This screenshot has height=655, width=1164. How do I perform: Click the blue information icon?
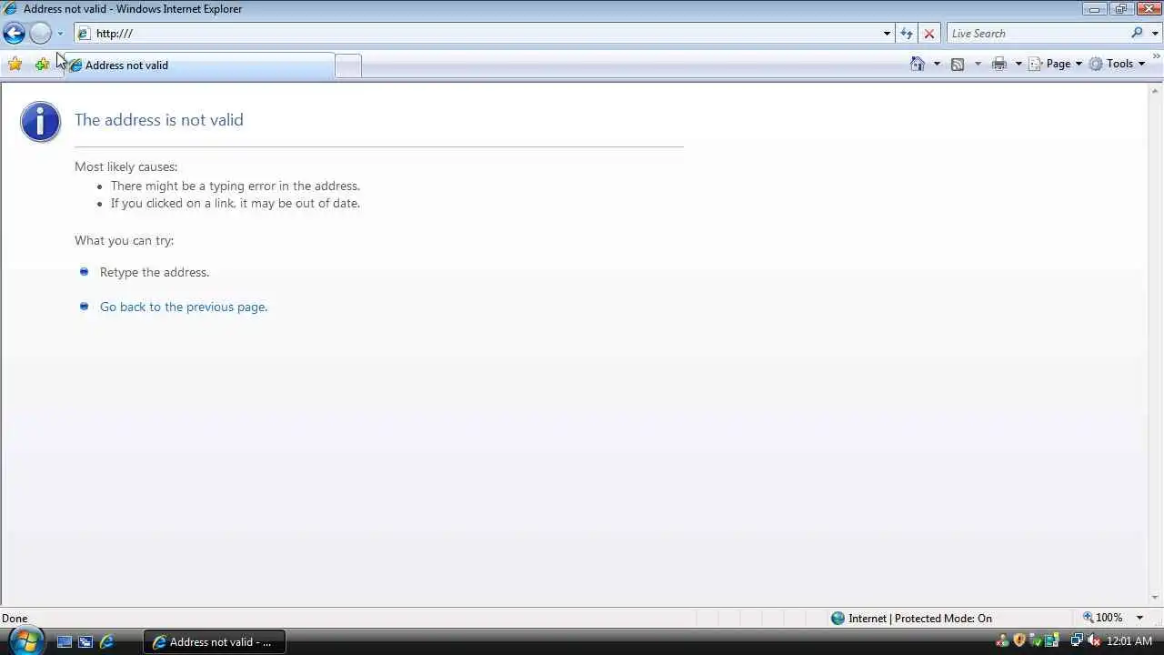click(41, 122)
